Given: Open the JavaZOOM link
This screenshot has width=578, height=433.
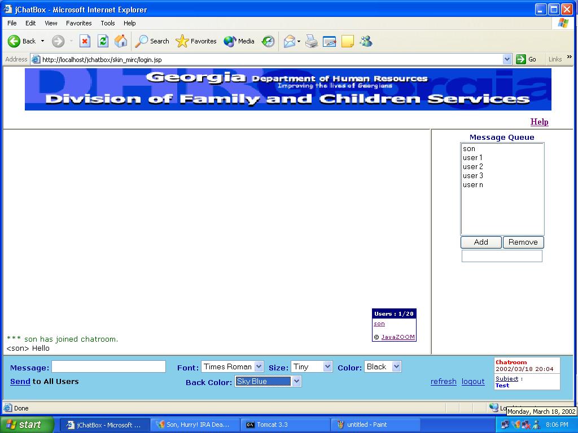Looking at the screenshot, I should coord(398,337).
